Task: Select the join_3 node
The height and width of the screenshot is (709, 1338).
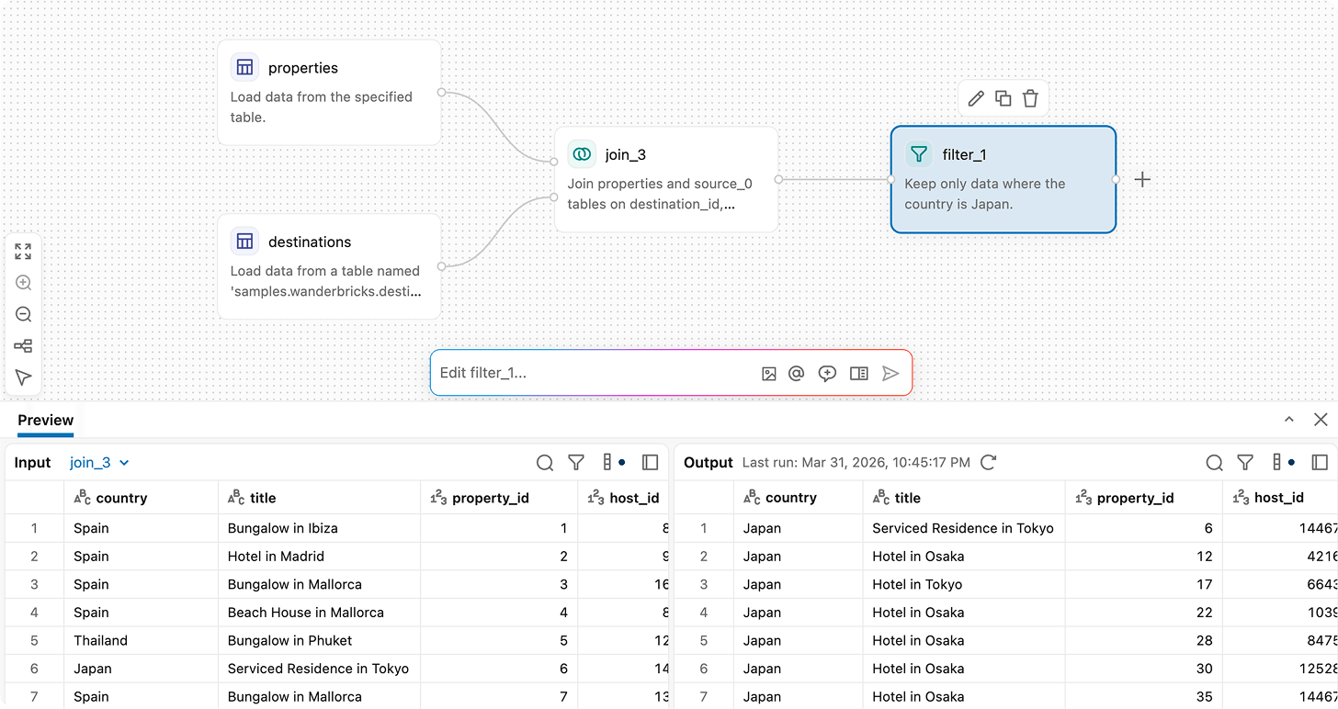Action: coord(666,179)
